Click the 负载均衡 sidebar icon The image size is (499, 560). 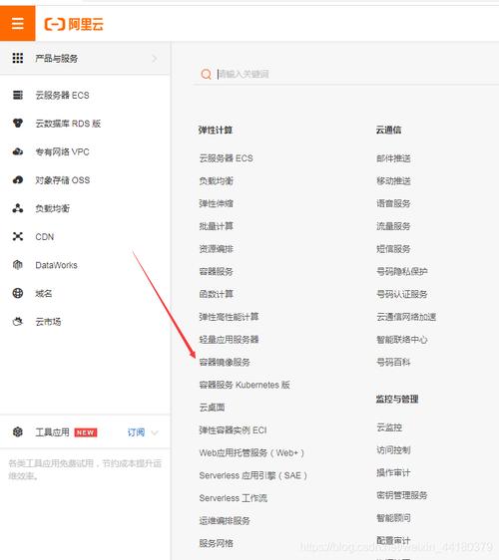(18, 208)
